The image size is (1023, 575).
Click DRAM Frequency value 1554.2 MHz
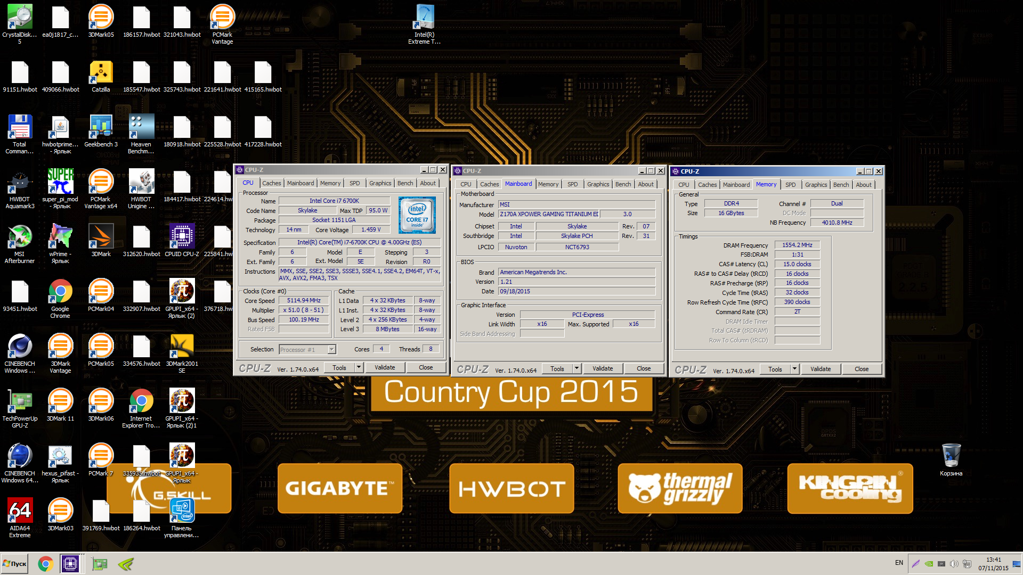coord(797,245)
